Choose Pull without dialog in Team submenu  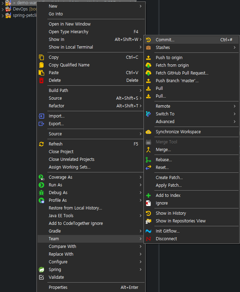coord(192,88)
